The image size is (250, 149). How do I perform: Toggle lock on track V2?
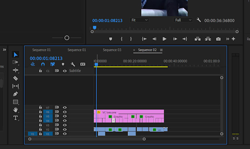click(x=40, y=129)
